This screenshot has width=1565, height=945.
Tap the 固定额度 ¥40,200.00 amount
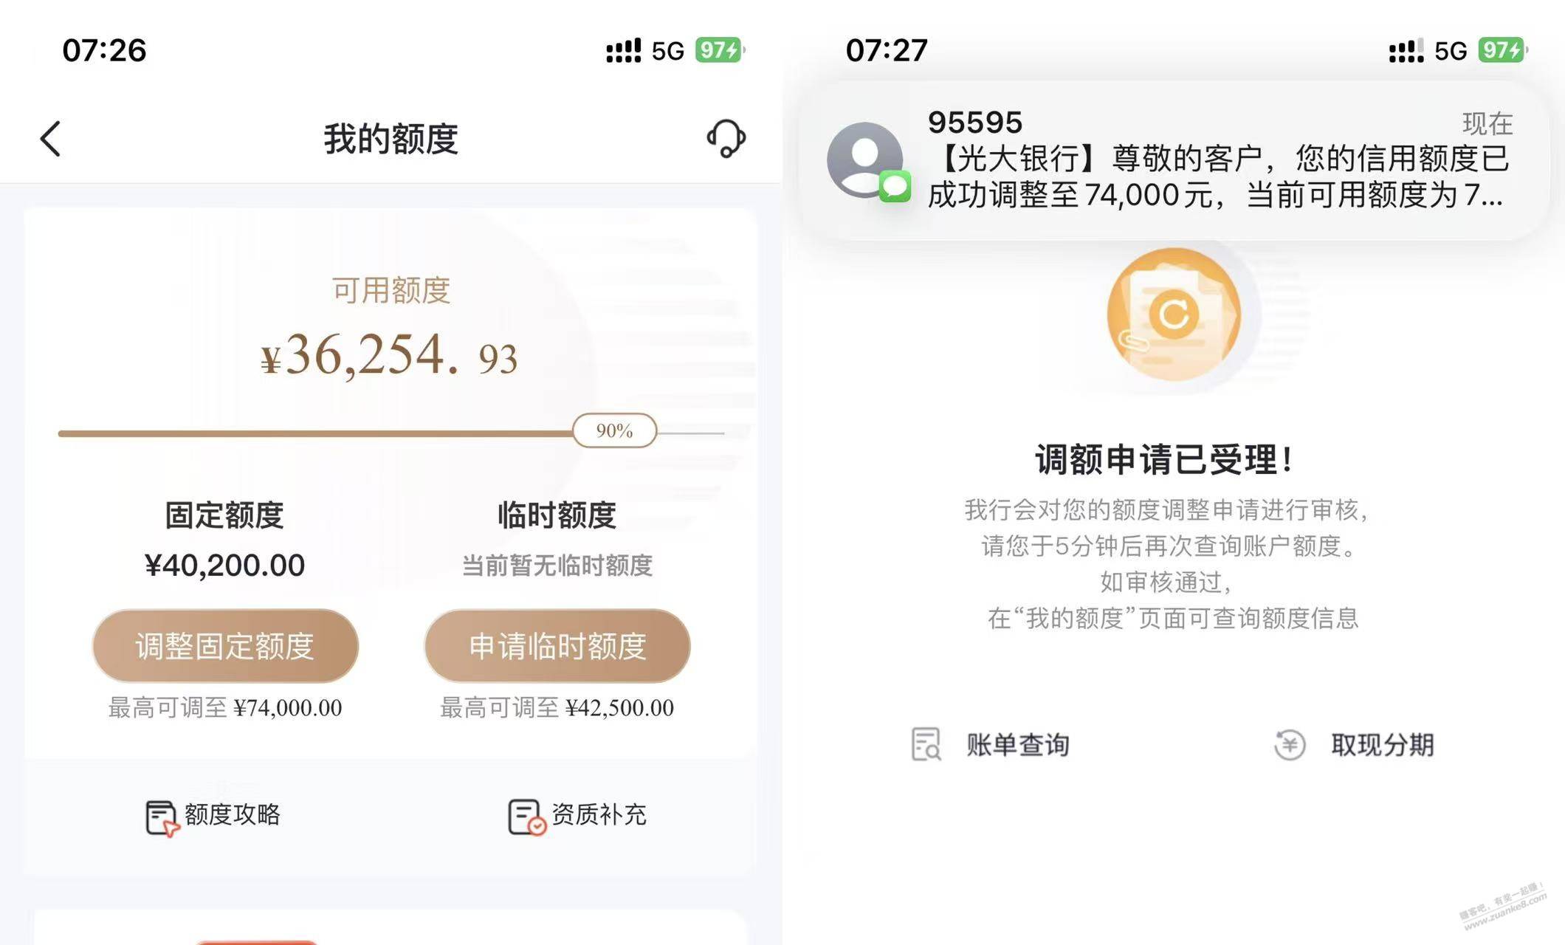[x=224, y=566]
